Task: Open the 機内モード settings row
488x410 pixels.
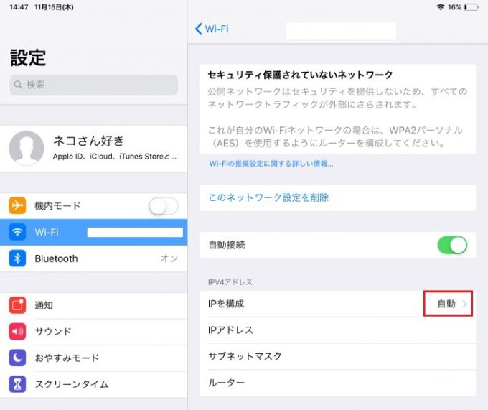Action: click(93, 206)
